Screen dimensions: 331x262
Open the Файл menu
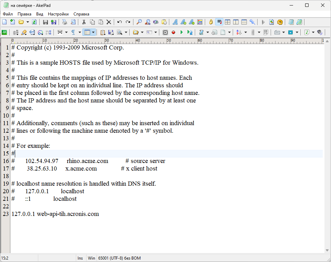click(8, 14)
